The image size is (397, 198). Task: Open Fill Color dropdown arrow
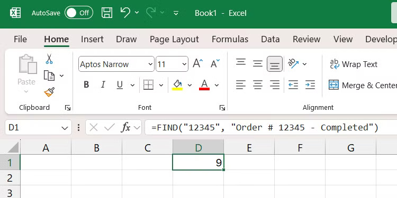(190, 85)
